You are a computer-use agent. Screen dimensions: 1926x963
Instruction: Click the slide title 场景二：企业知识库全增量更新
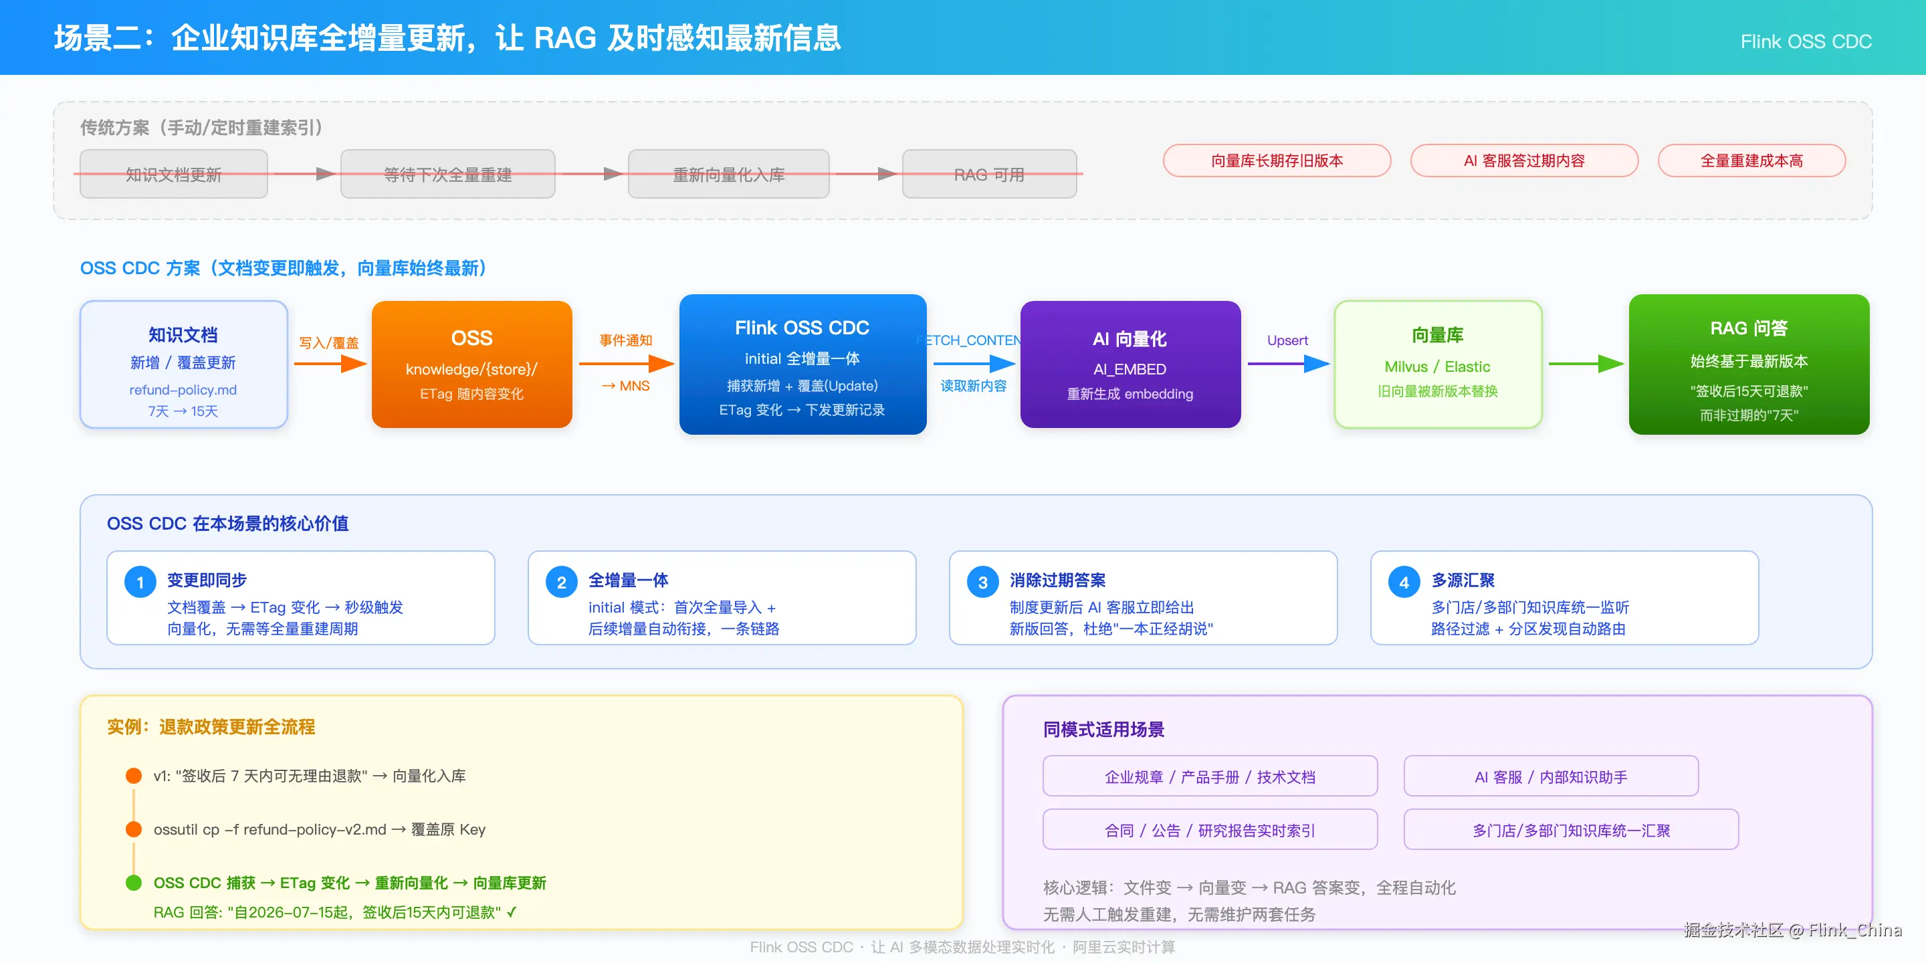(447, 38)
